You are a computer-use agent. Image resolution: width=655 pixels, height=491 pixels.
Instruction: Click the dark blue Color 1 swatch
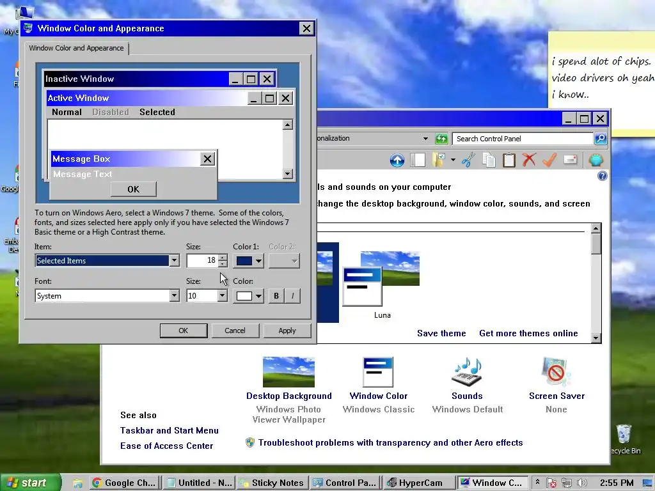tap(244, 261)
